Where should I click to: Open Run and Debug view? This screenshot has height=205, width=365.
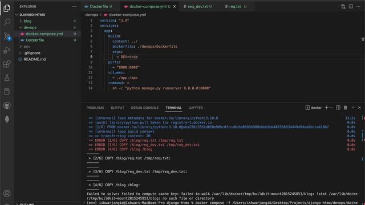point(7,50)
